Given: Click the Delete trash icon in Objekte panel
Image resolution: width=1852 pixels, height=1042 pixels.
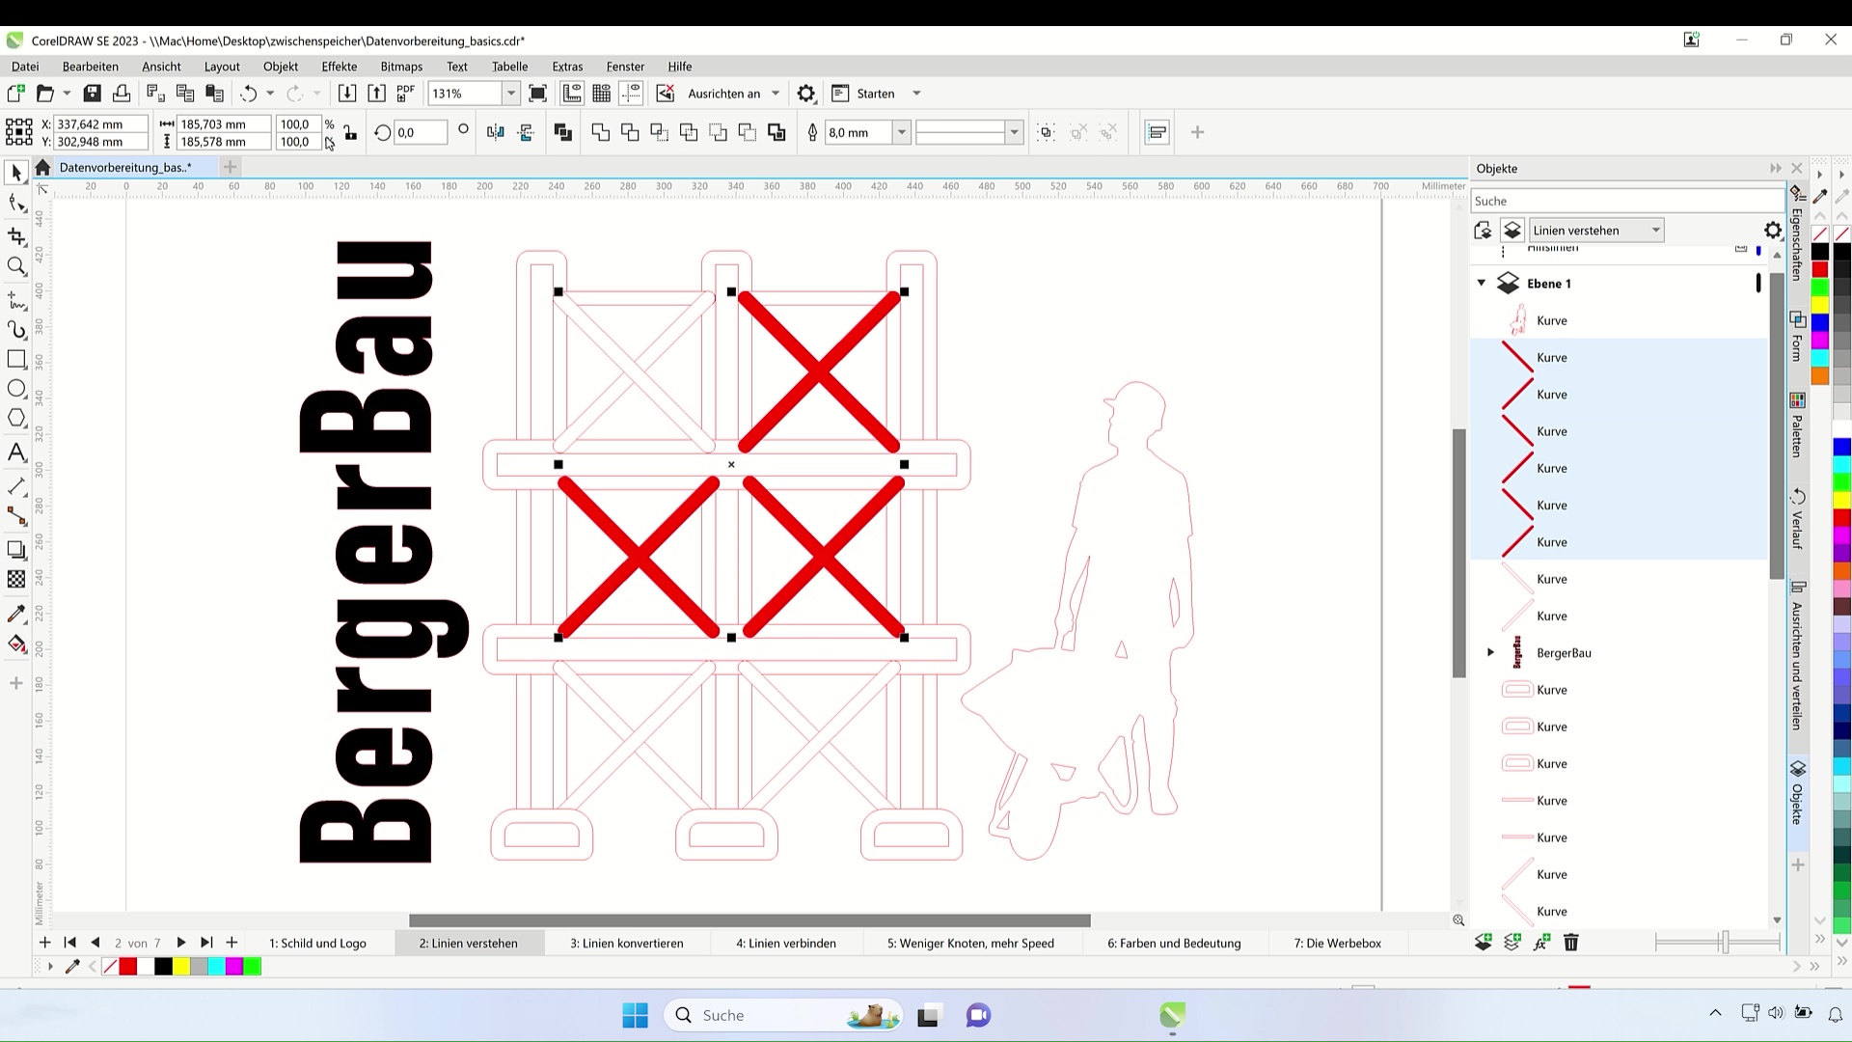Looking at the screenshot, I should point(1570,943).
